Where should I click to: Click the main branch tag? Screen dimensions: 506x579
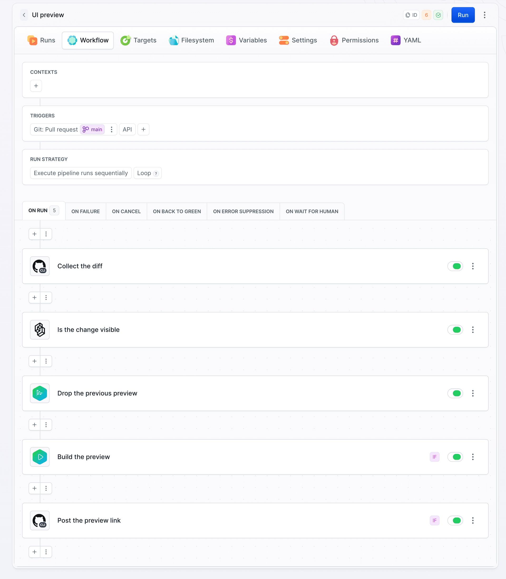pos(92,130)
